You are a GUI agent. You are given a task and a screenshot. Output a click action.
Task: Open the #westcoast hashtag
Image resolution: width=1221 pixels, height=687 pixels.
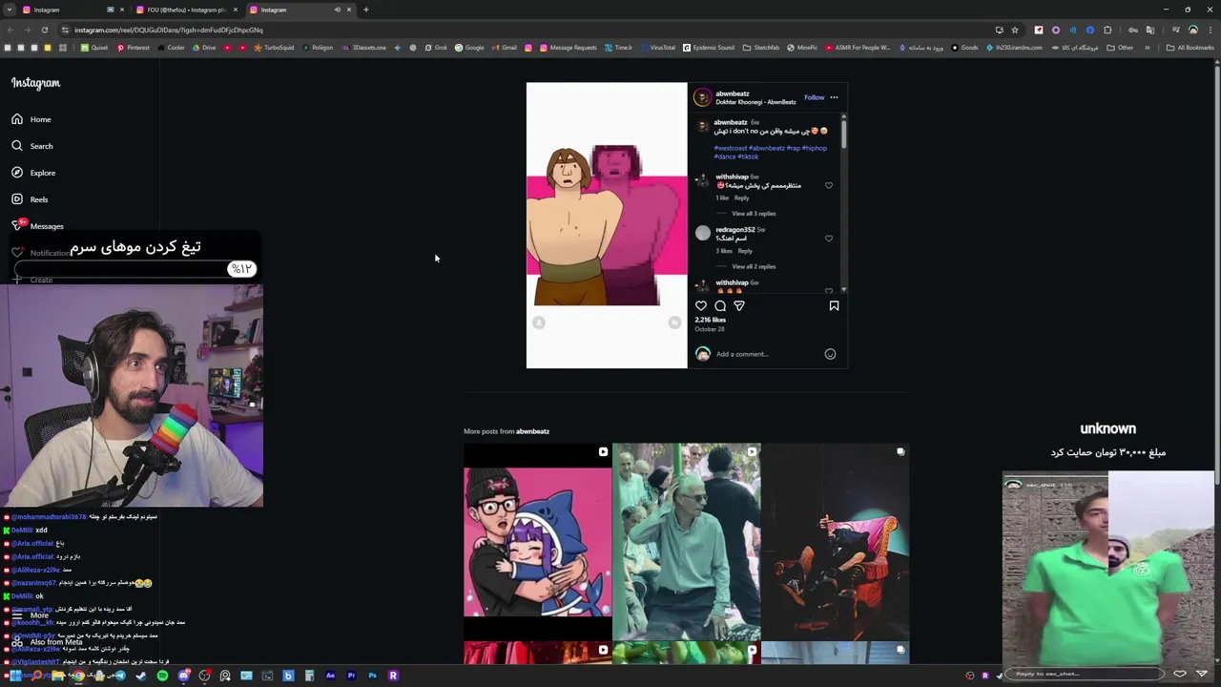tap(730, 148)
